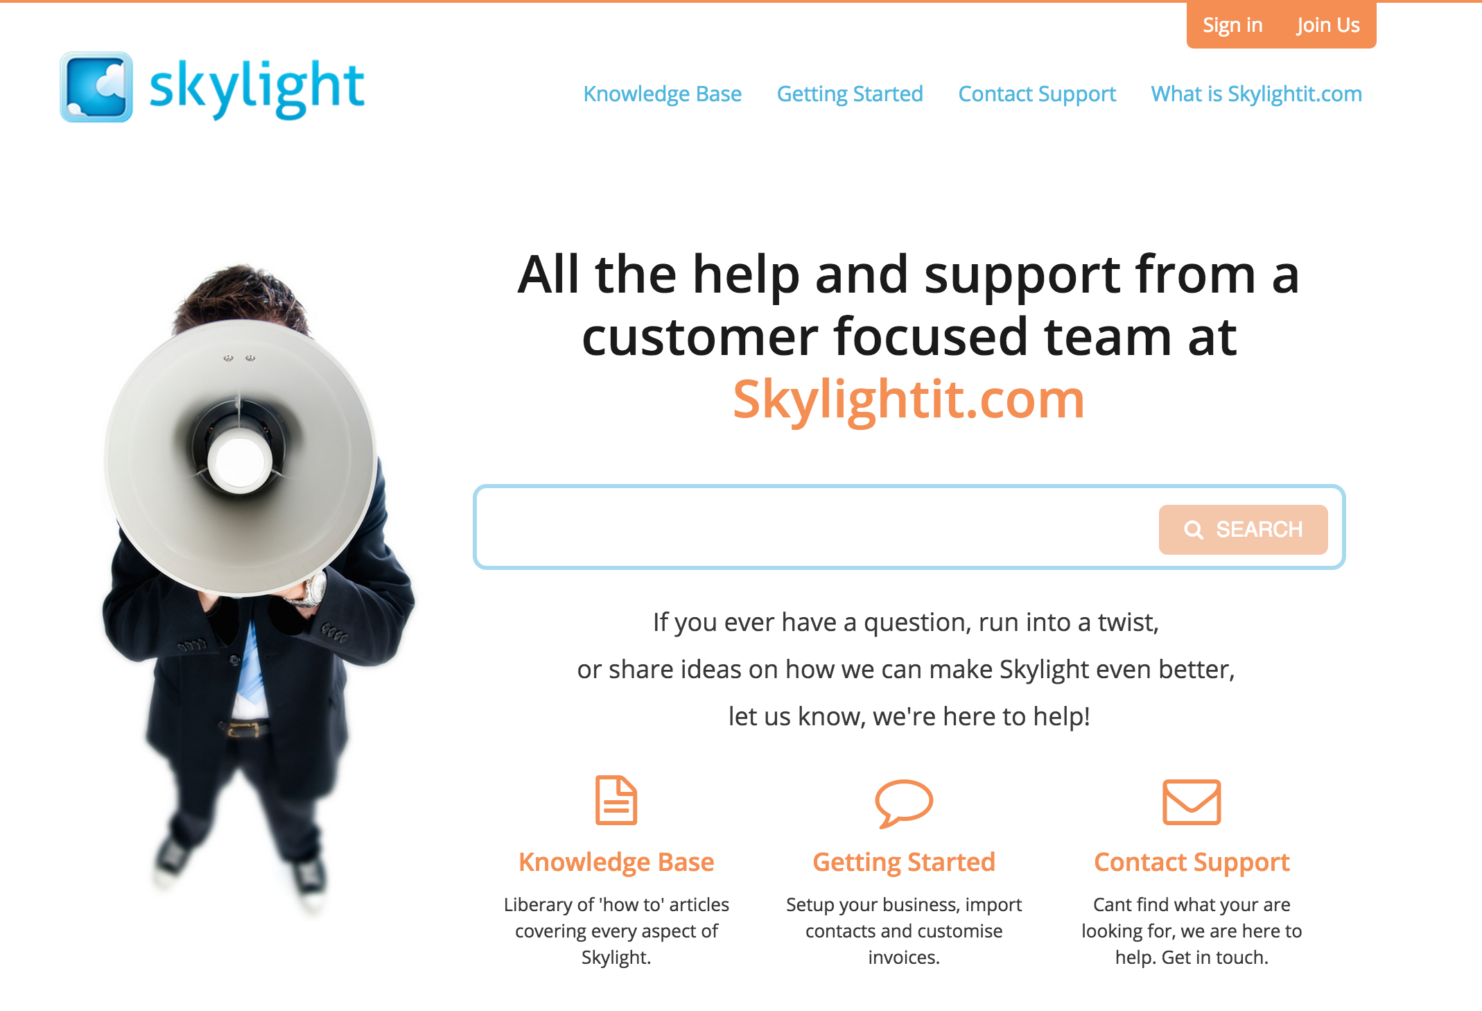
Task: Click the orange Skylightit.com headline text
Action: 909,400
